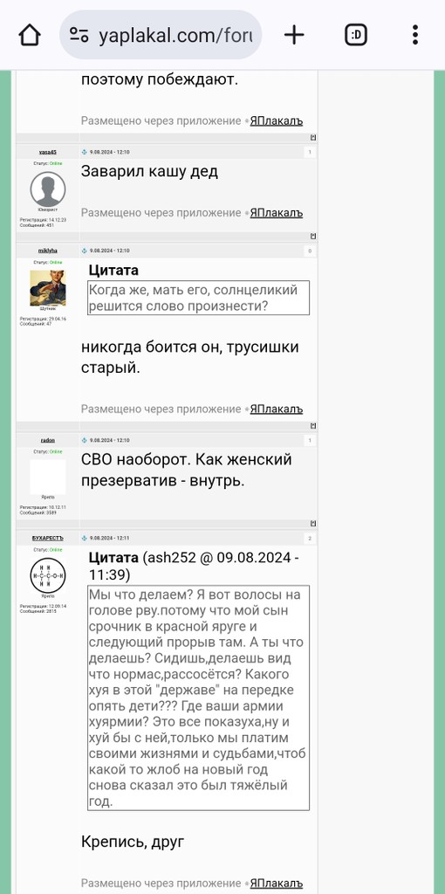Image resolution: width=445 pixels, height=894 pixels.
Task: Click the text 'Заварил кашу дед'
Action: [149, 171]
